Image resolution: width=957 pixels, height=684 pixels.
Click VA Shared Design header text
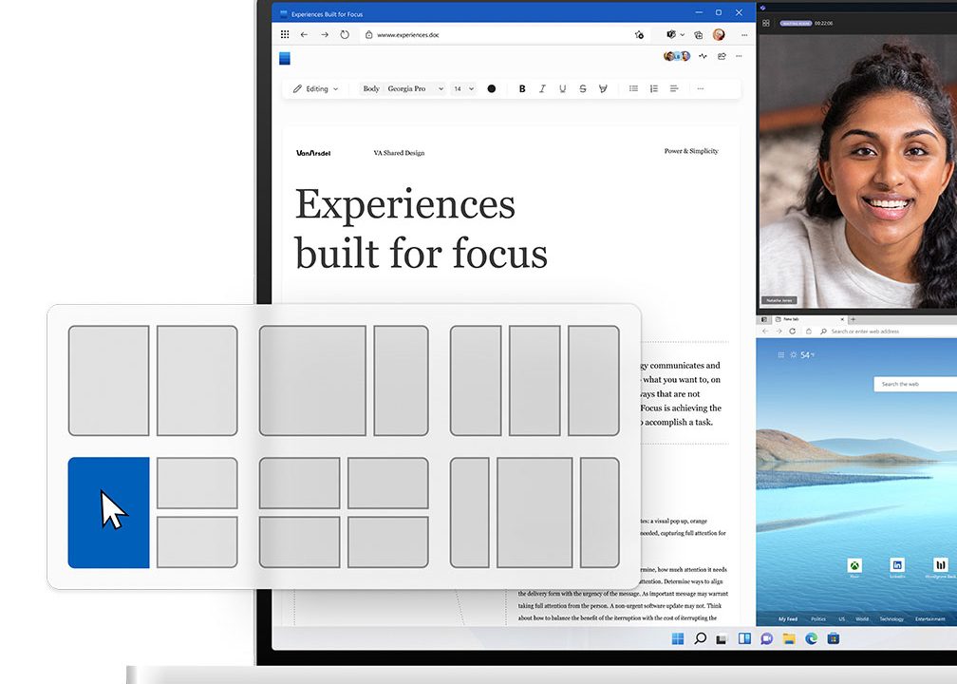point(399,153)
